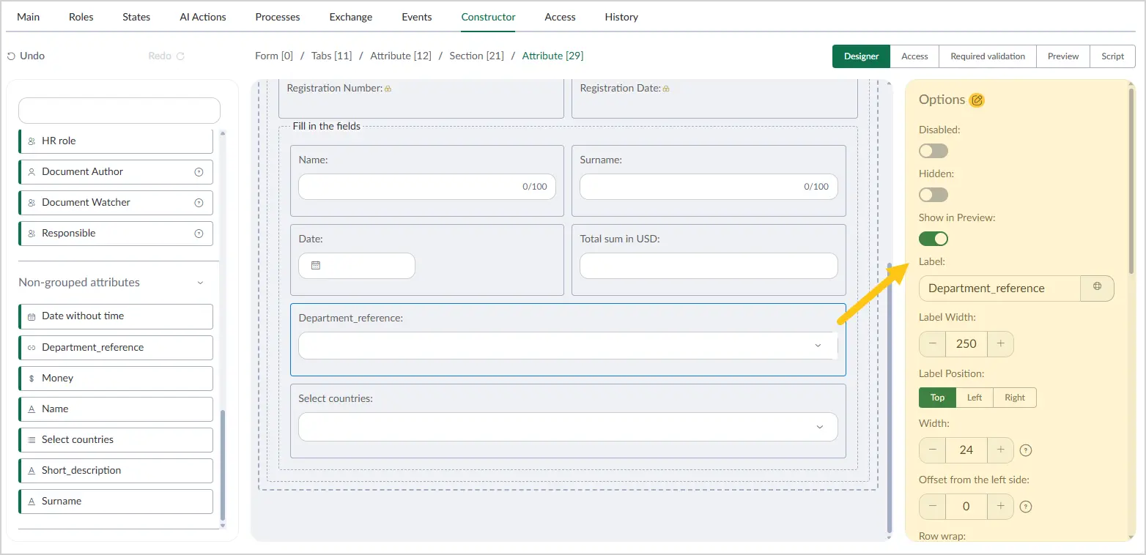Increase Width value with plus button
Screen dimensions: 1146x555
[1000, 450]
